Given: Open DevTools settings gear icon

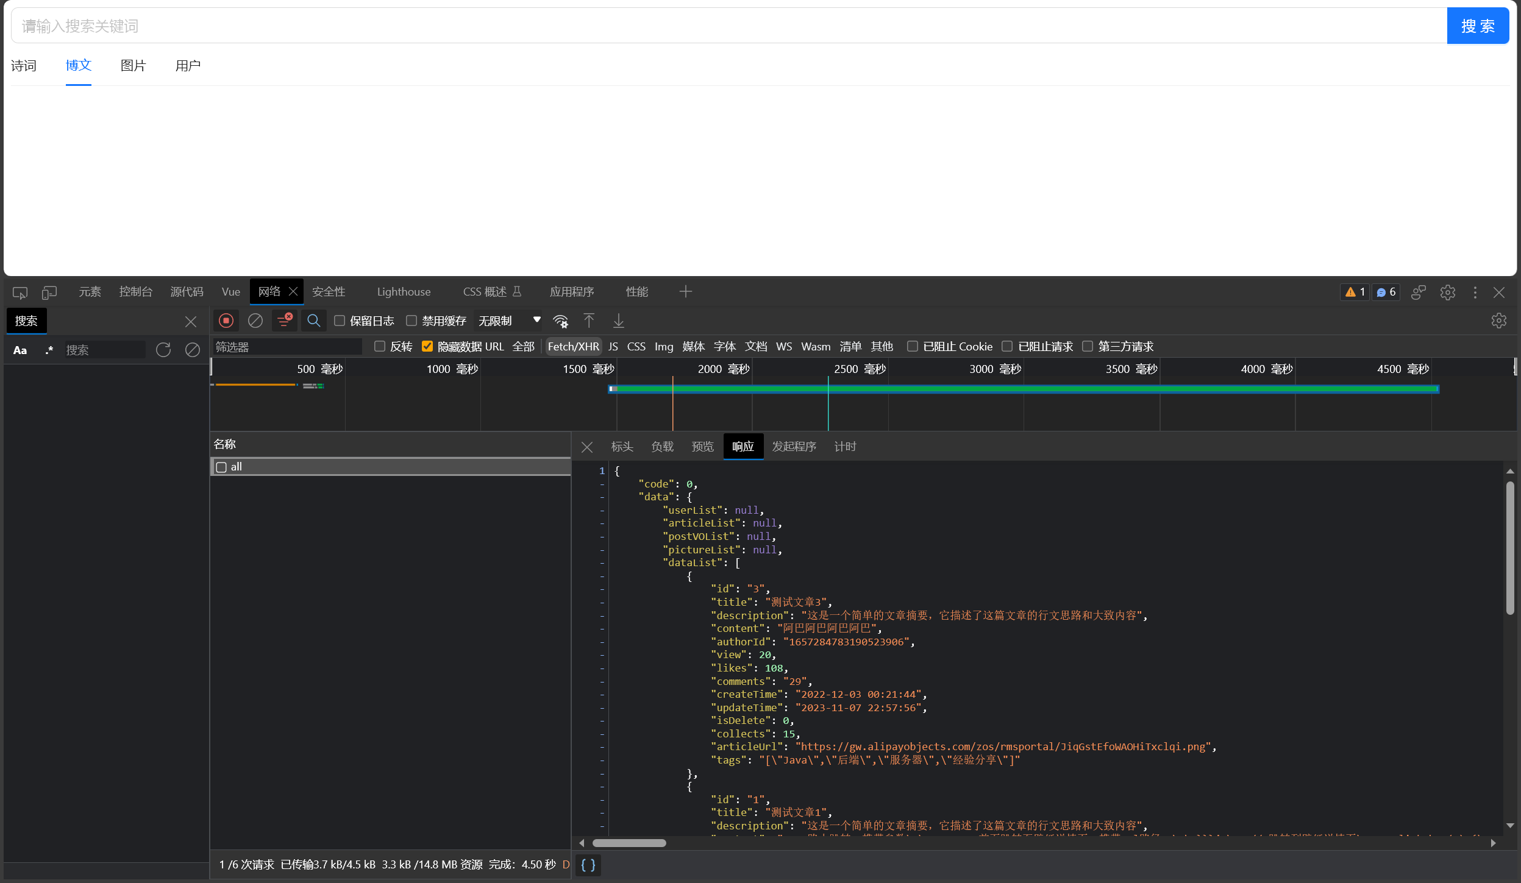Looking at the screenshot, I should (1448, 293).
